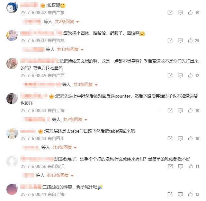The height and width of the screenshot is (201, 206).
Task: Like the 三路没线的阵容 comment
Action: [190, 194]
